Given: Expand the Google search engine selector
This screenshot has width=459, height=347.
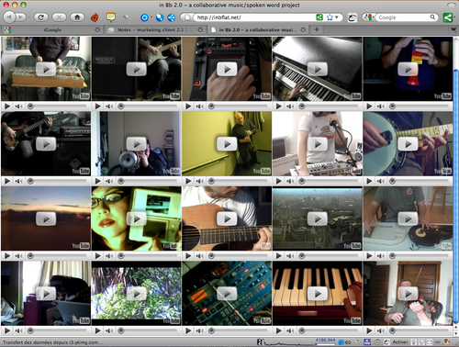Looking at the screenshot, I should (x=368, y=17).
